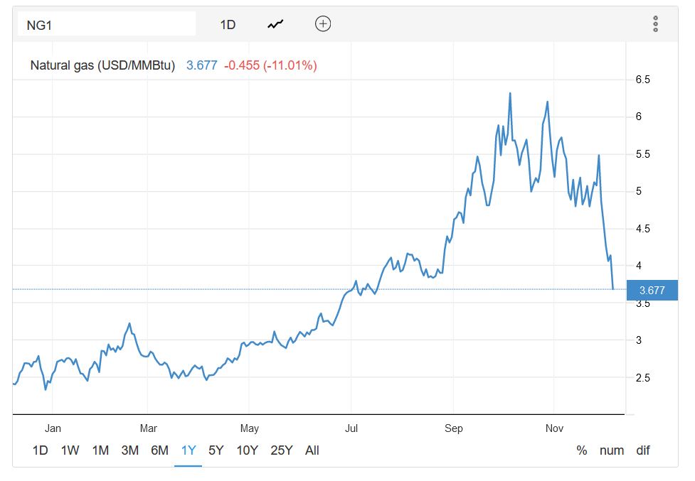
Task: Open the 1D interval selector at top
Action: pos(228,23)
